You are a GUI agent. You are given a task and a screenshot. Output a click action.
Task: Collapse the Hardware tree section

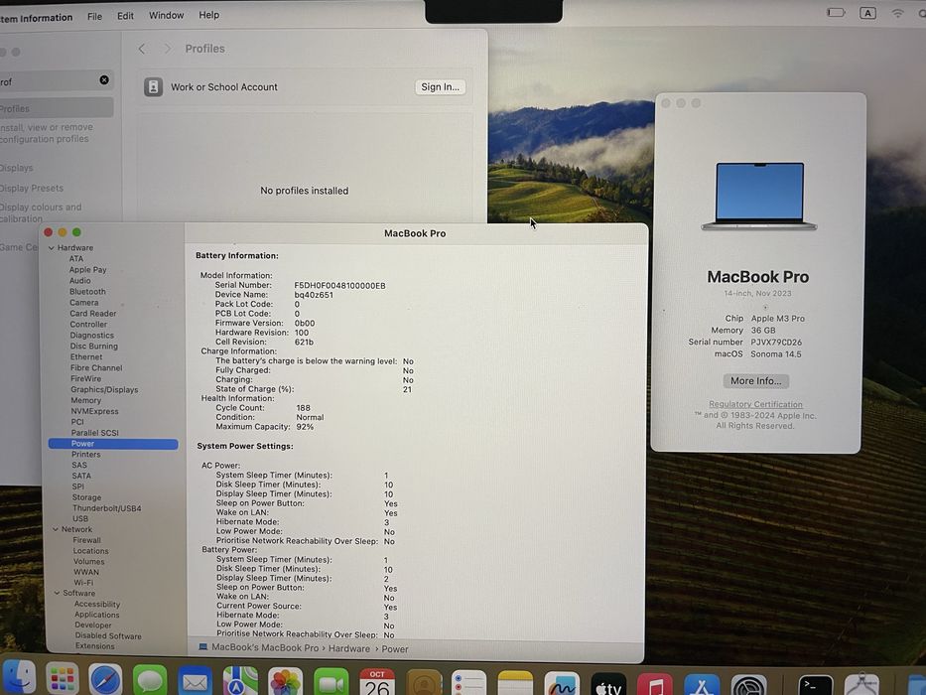[x=52, y=247]
